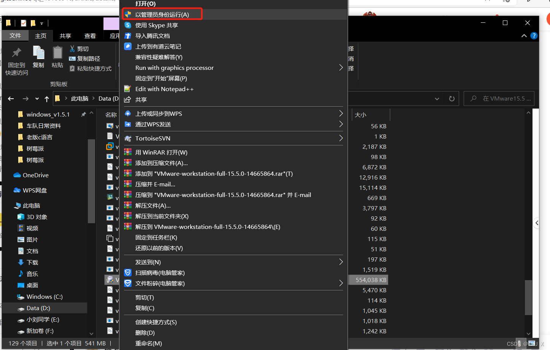Screen dimensions: 550x350
Task: Click 复制路径 in ribbon
Action: pyautogui.click(x=85, y=58)
